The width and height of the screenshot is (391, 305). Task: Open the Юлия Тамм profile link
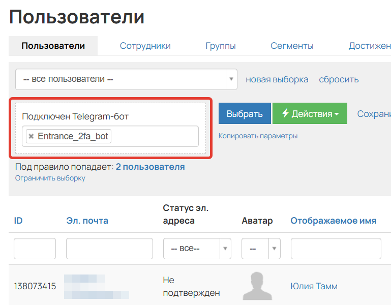pos(314,286)
